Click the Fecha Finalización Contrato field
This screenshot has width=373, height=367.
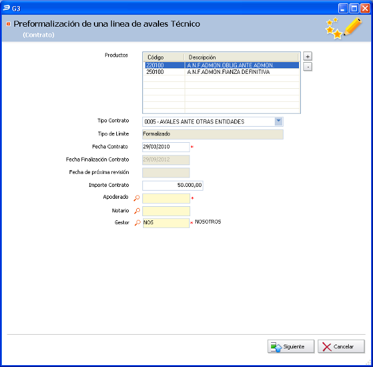[166, 160]
